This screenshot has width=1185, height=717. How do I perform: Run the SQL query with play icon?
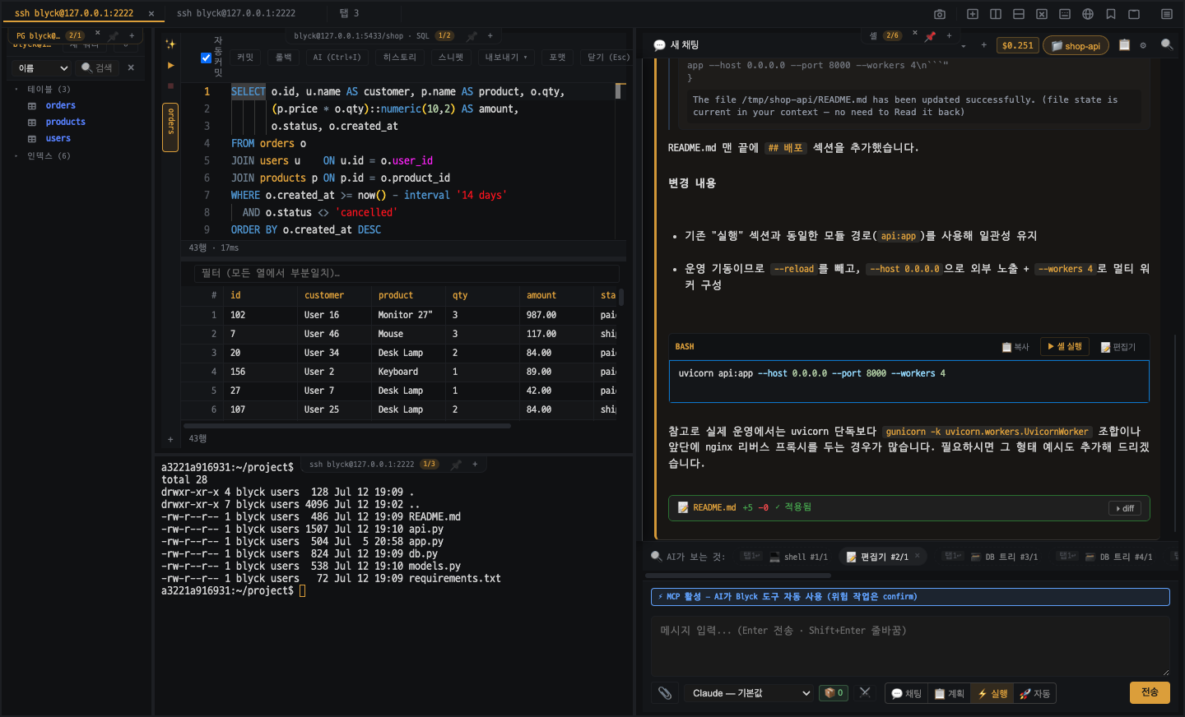tap(170, 65)
